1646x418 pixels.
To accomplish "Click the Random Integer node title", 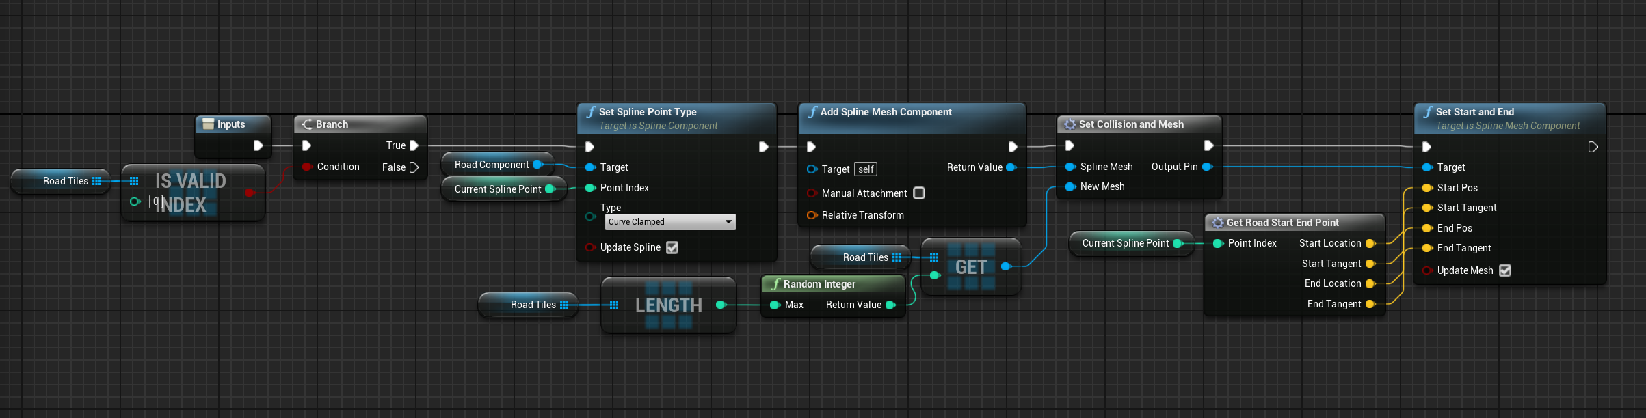I will (819, 284).
